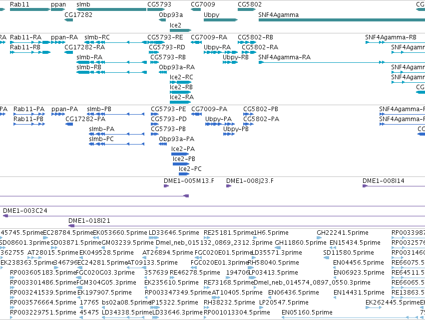Open the CG5793-RE transcript
This screenshot has height=320, width=425.
pyautogui.click(x=165, y=37)
